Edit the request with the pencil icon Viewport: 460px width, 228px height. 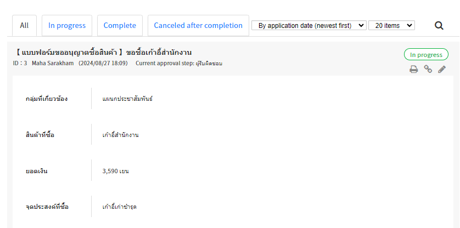442,69
